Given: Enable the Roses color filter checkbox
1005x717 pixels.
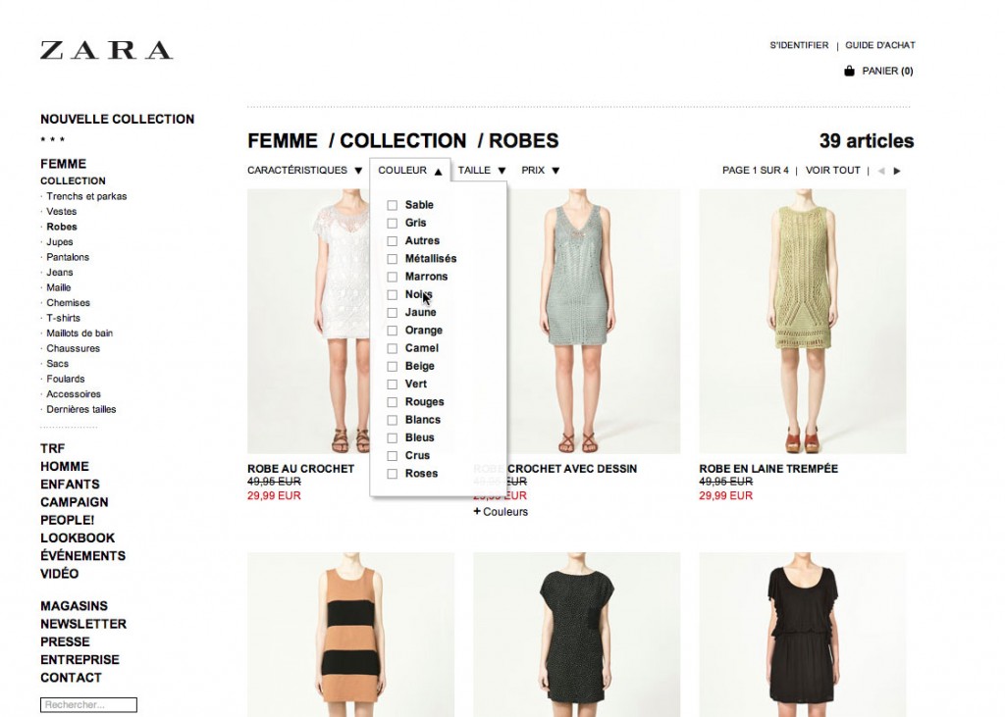Looking at the screenshot, I should click(x=393, y=474).
